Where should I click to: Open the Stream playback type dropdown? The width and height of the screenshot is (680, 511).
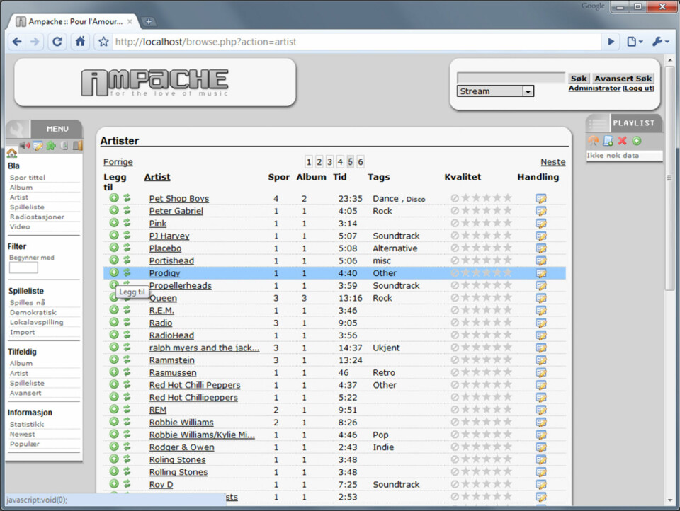pos(495,91)
